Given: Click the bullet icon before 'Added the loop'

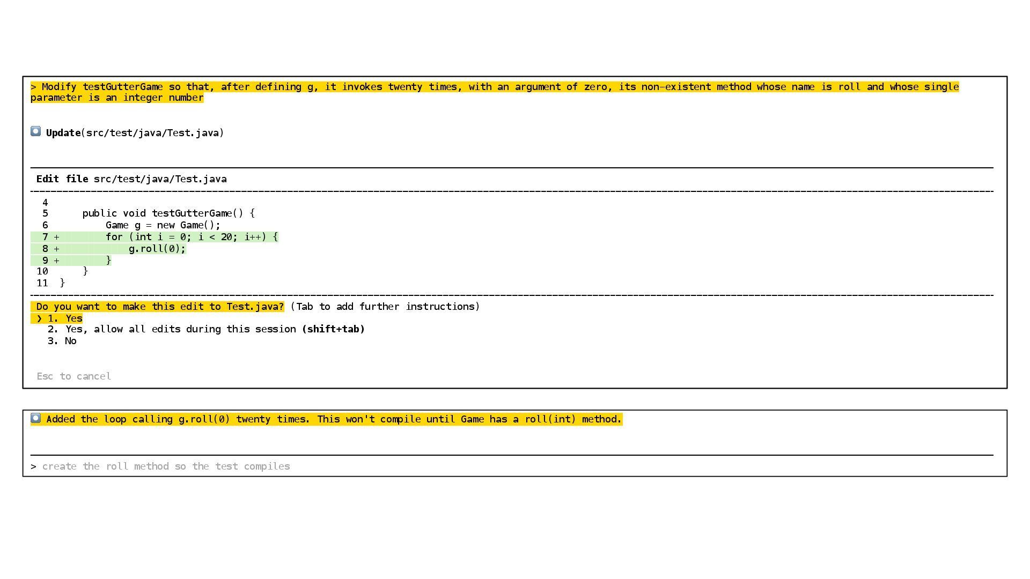Looking at the screenshot, I should coord(35,418).
